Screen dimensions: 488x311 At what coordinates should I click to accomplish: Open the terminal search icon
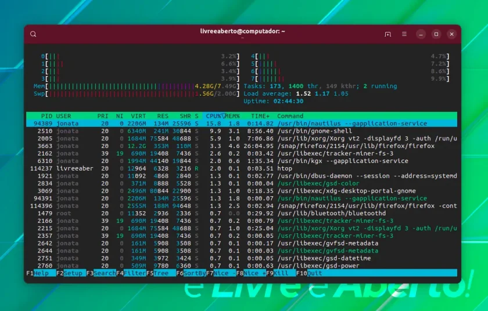point(33,34)
